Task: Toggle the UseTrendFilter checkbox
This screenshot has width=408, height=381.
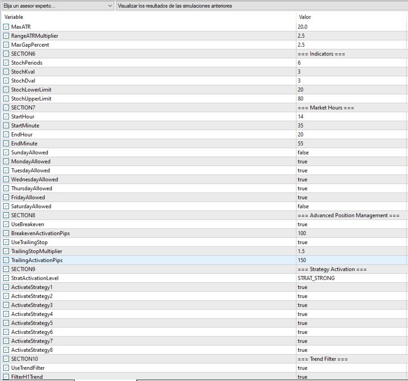Action: pyautogui.click(x=6, y=368)
